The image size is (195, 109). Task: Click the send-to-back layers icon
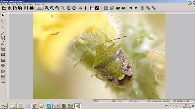(154, 8)
